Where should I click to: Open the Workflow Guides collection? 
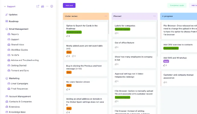(x=20, y=50)
